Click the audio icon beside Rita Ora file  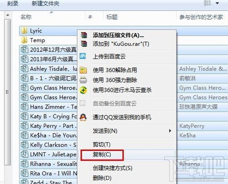click(x=25, y=174)
